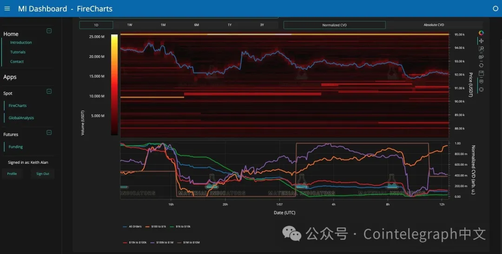
Task: Toggle All Orders line in legend
Action: 132,227
